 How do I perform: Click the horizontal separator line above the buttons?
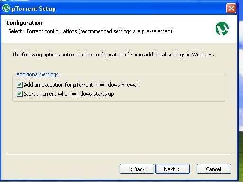[118, 154]
